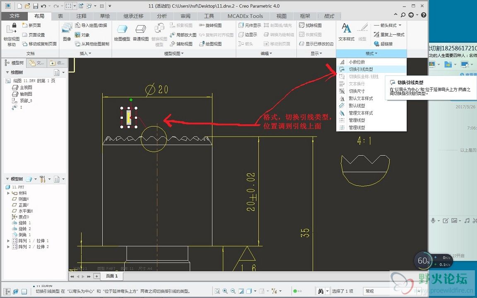477x298 pixels.
Task: Open Sheet Setup (页面设置)
Action: [34, 35]
